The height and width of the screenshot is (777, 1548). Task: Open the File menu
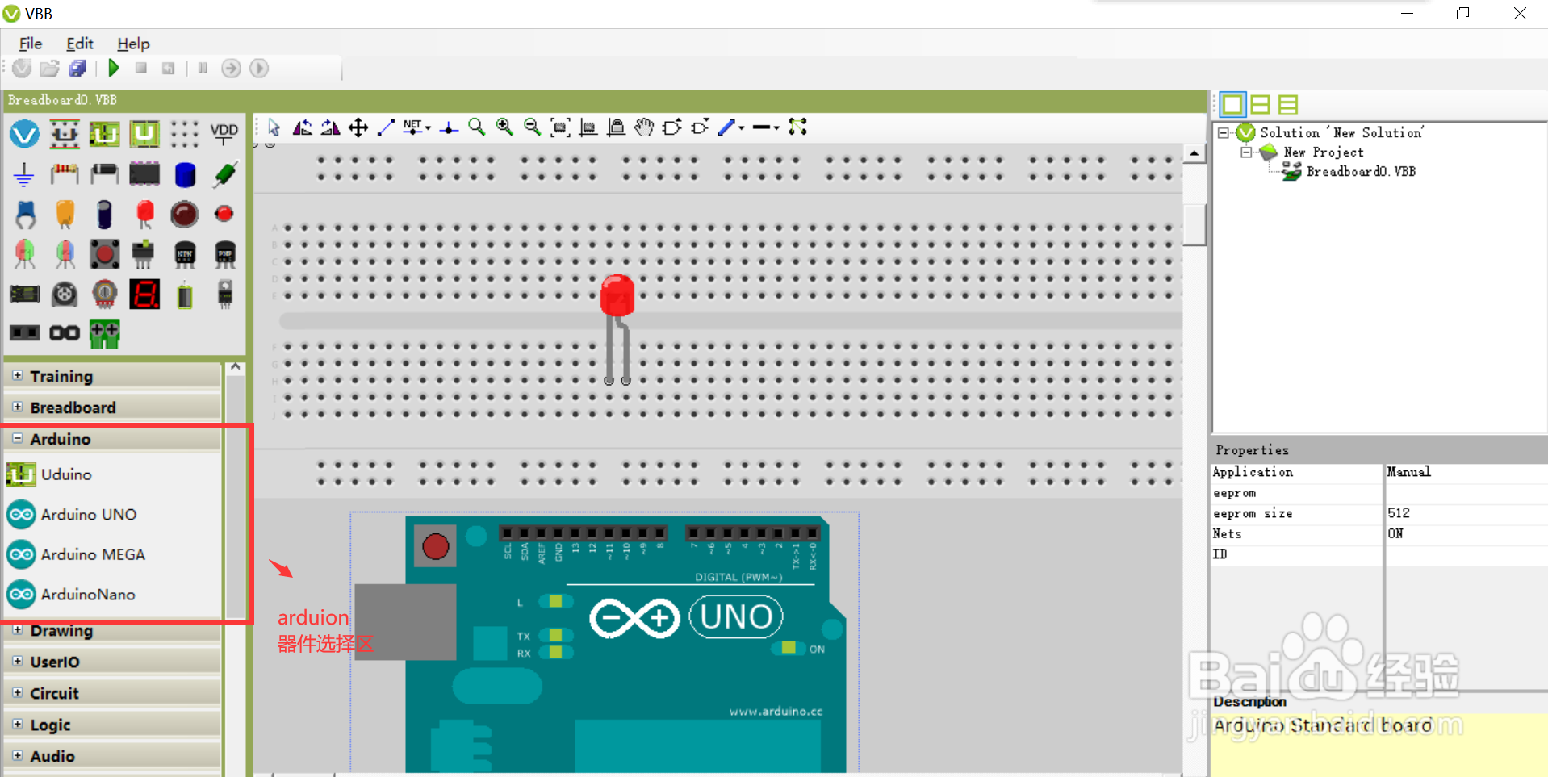(31, 44)
